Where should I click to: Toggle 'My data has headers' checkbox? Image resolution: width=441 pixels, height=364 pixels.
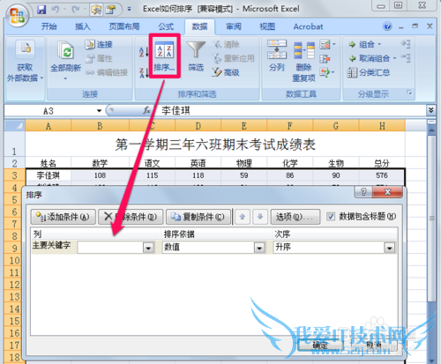coord(331,217)
